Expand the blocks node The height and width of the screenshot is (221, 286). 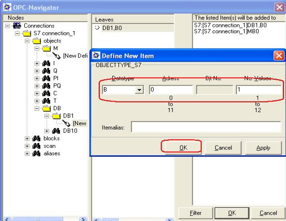click(x=27, y=138)
